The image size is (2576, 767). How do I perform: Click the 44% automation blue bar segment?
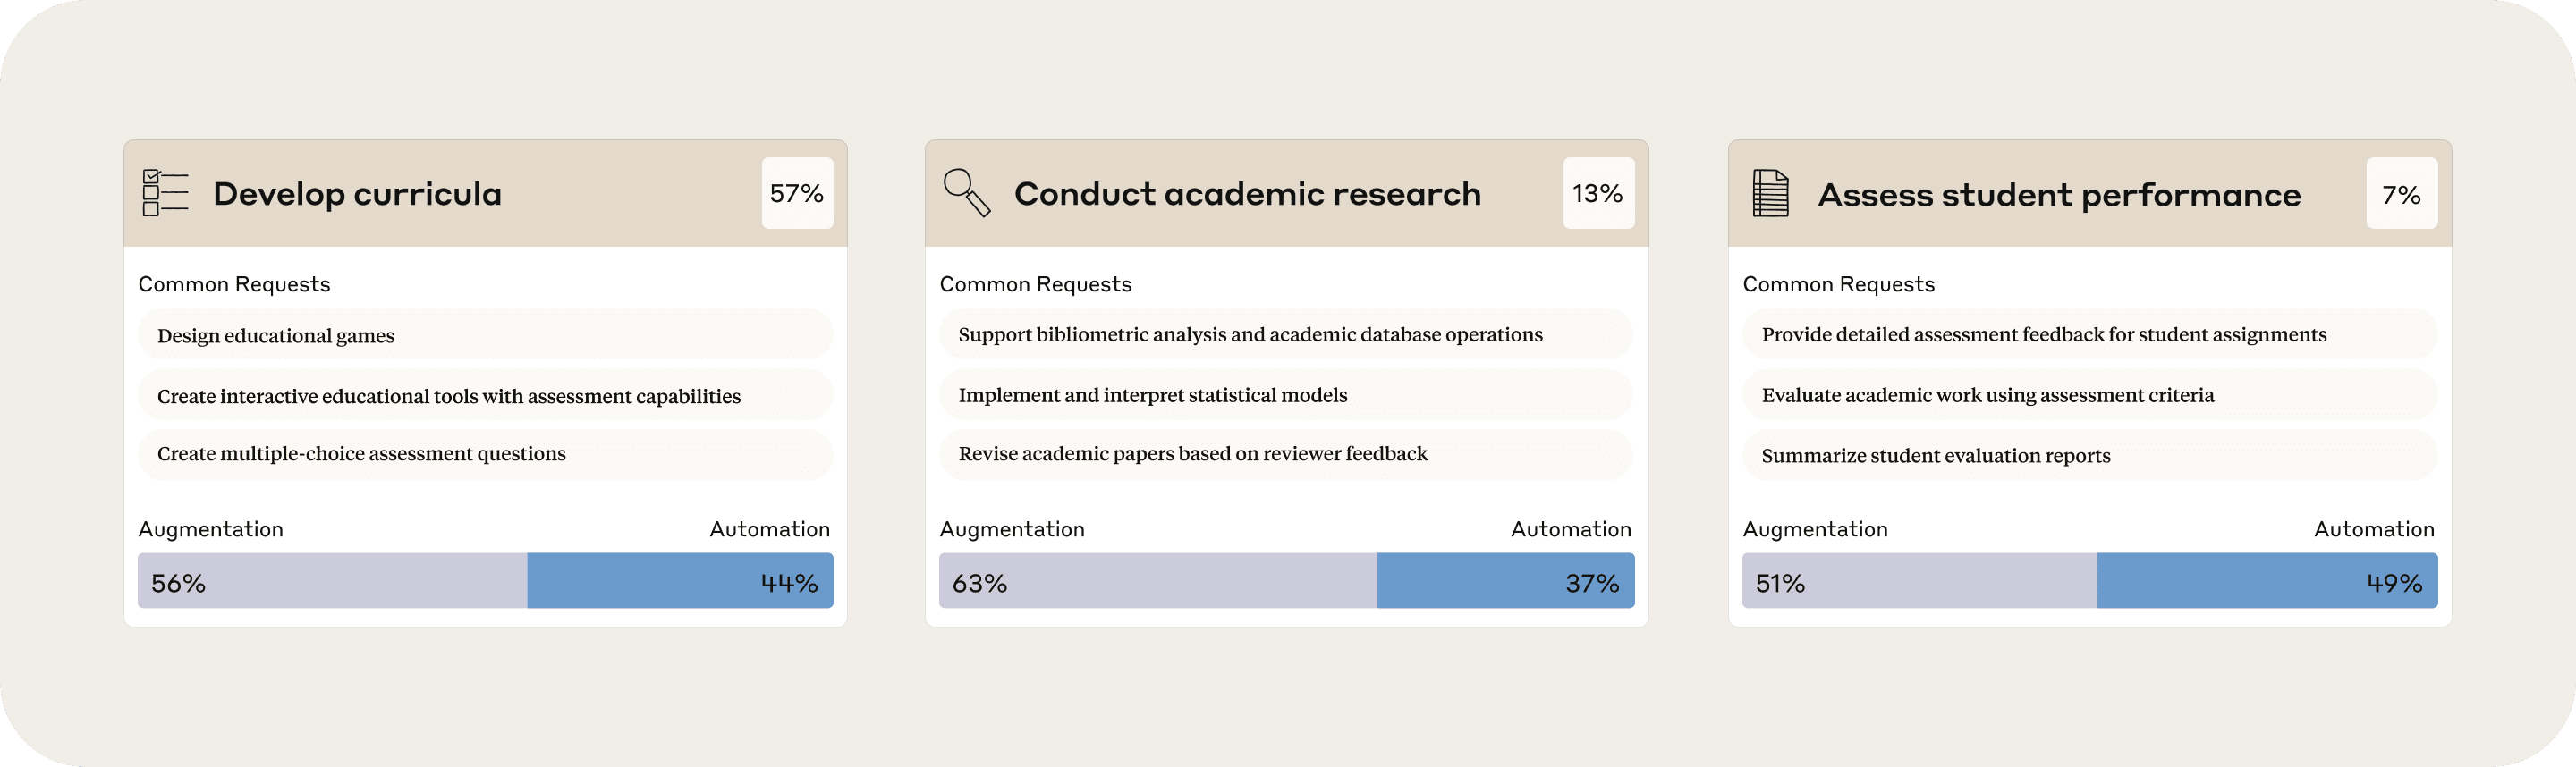pos(680,581)
